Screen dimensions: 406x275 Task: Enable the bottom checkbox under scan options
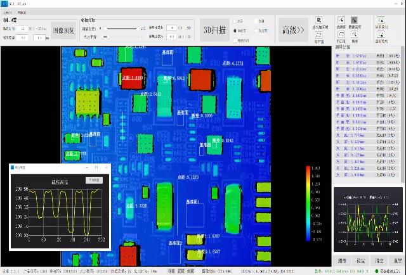point(234,39)
